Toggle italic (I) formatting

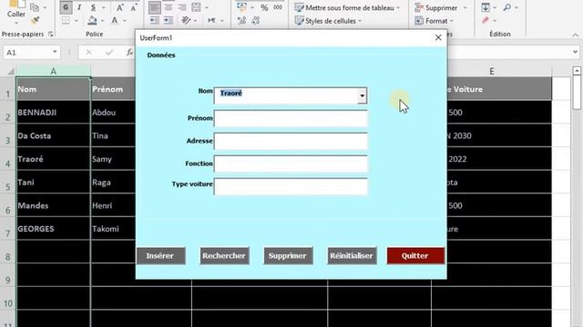tap(79, 7)
